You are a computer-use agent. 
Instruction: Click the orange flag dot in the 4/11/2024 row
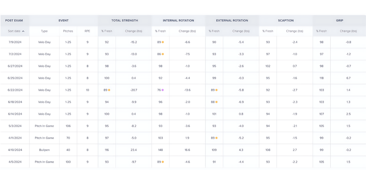tap(216, 138)
